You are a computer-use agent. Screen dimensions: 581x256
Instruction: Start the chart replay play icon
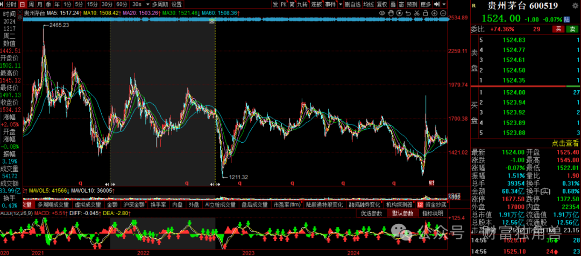point(399,13)
